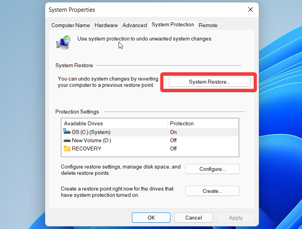Click the RECOVERY folder icon
Image resolution: width=302 pixels, height=229 pixels.
click(x=67, y=148)
